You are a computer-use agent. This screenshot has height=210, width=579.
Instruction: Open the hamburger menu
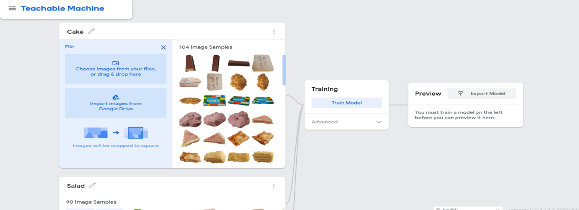tap(12, 8)
